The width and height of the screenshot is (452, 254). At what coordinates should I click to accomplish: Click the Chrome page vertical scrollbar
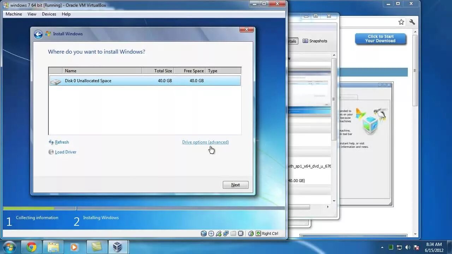pos(415,71)
